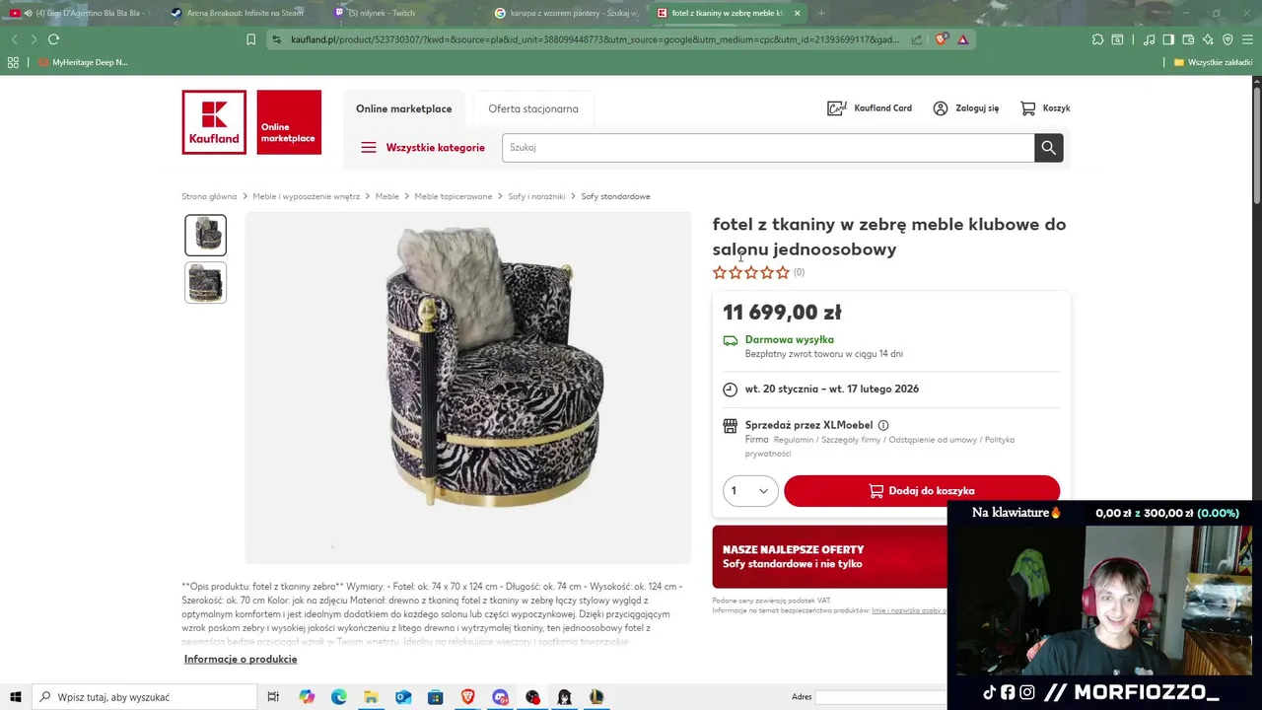
Task: Click the Szukaj search input field
Action: (768, 148)
